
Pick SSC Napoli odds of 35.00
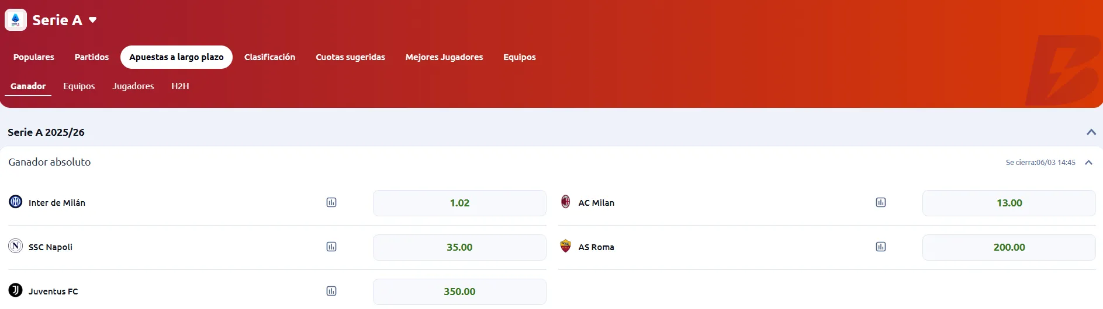[459, 247]
